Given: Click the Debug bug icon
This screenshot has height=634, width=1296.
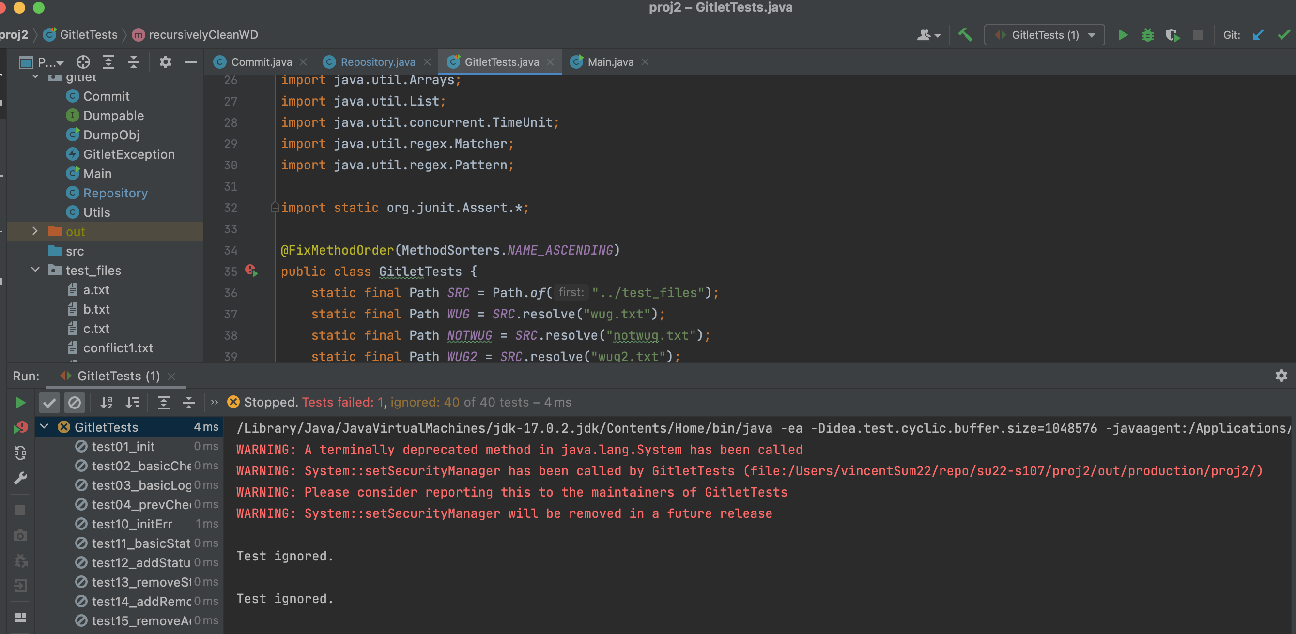Looking at the screenshot, I should pos(1148,35).
